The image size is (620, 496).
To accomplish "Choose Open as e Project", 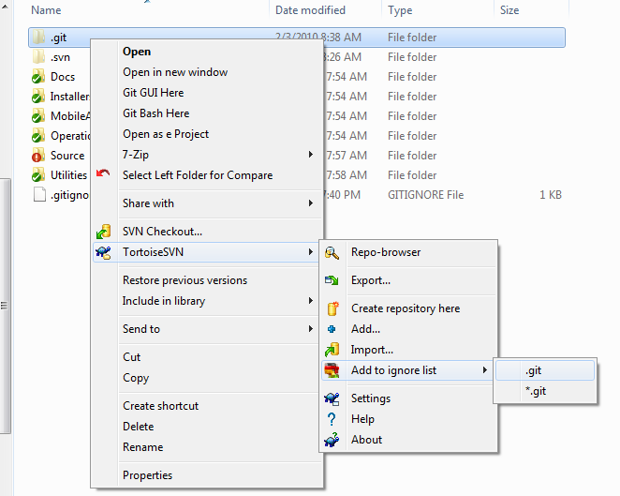I will [207, 134].
